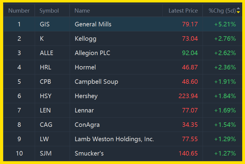Click Hershey's latest price 223.94
The height and width of the screenshot is (164, 245).
[188, 96]
